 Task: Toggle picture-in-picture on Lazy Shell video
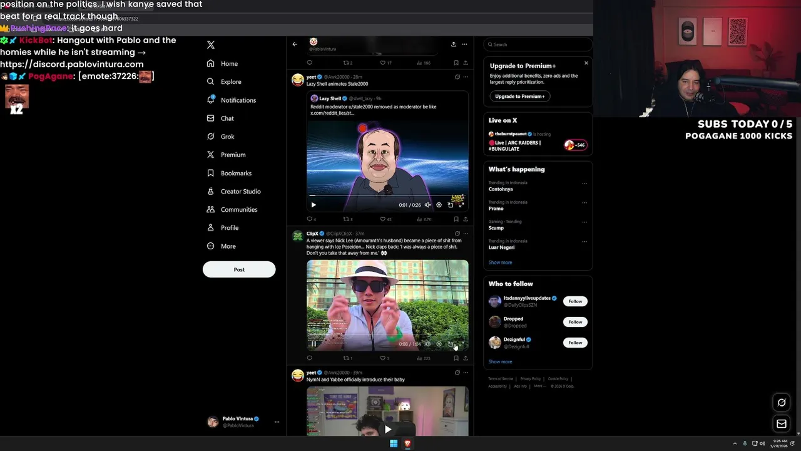click(450, 205)
